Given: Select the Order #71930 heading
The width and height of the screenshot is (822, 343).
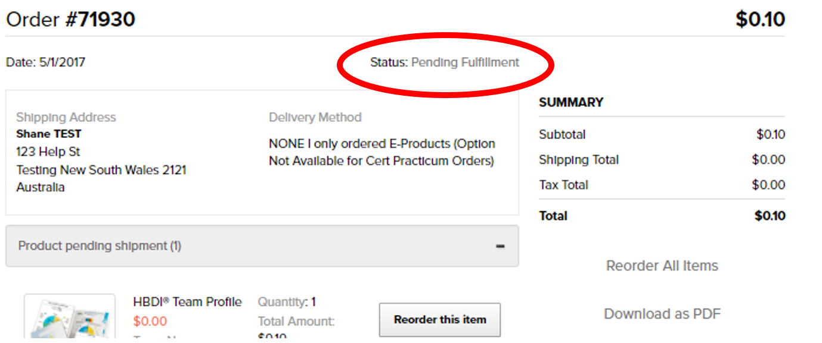Looking at the screenshot, I should coord(70,20).
